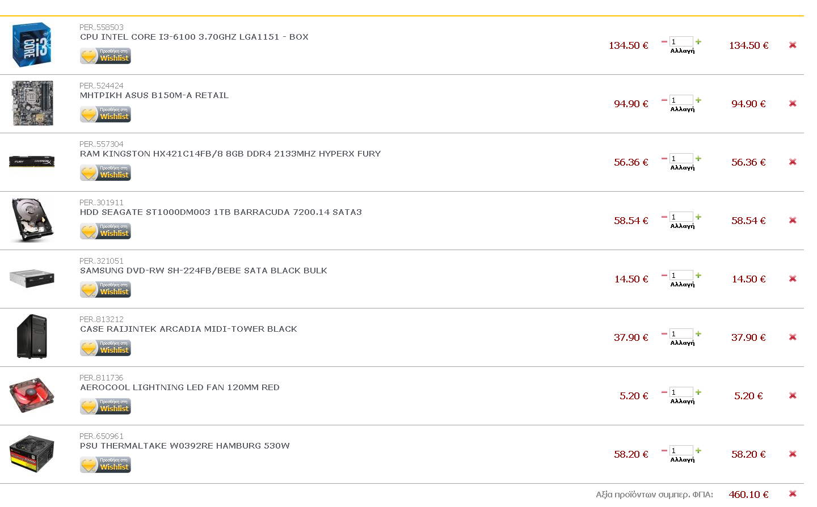817x507 pixels.
Task: Click Αλλαγή under Seagate HDD quantity
Action: point(683,226)
